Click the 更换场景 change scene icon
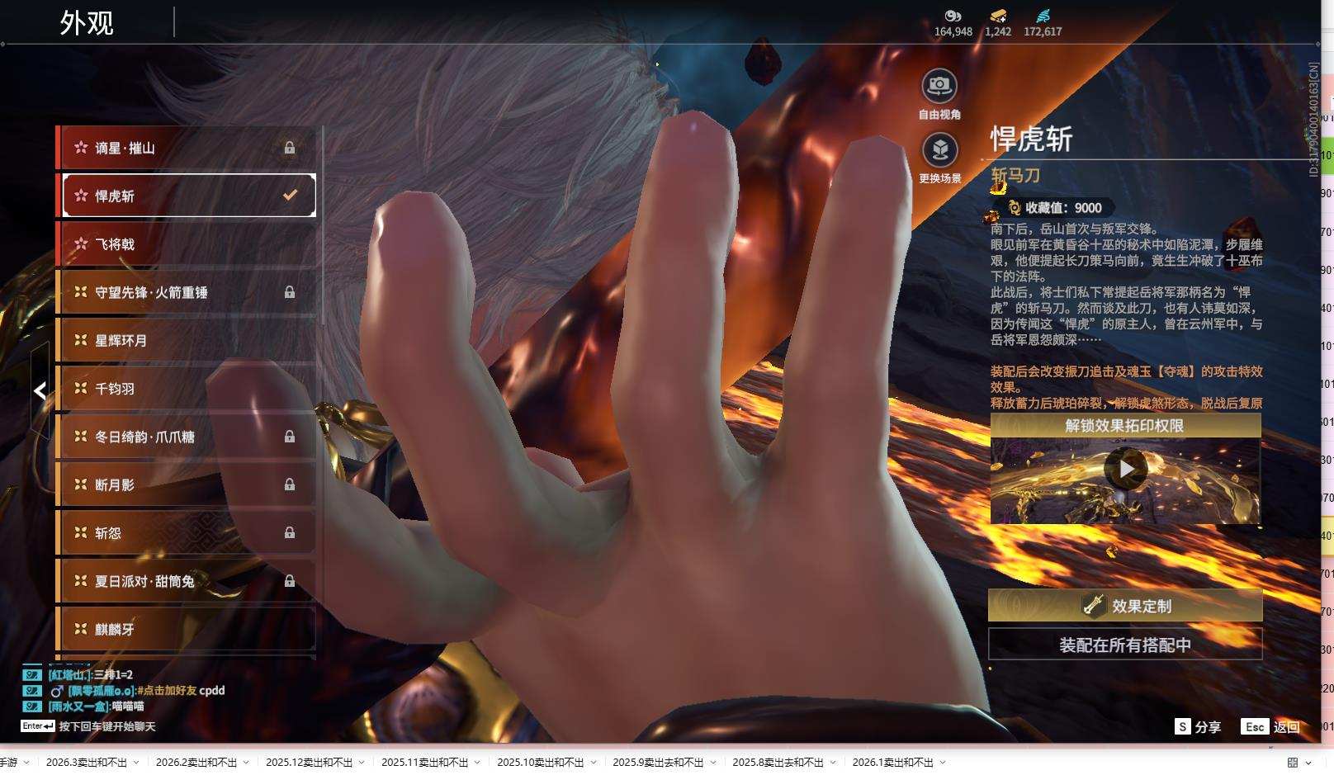 (x=939, y=150)
